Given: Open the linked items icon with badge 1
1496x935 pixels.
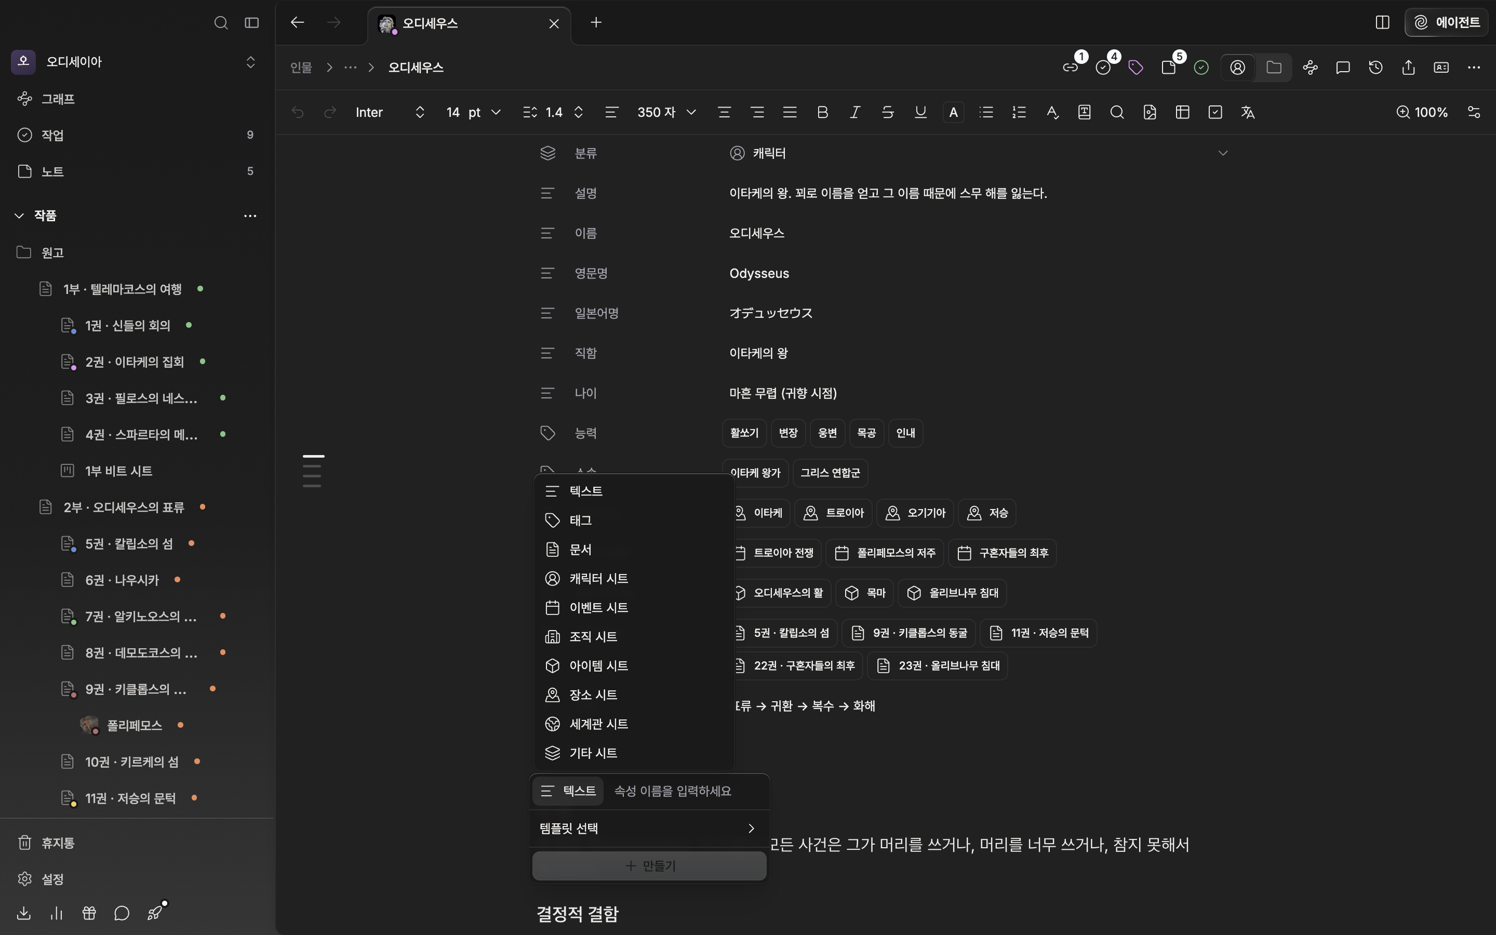Looking at the screenshot, I should click(1071, 68).
